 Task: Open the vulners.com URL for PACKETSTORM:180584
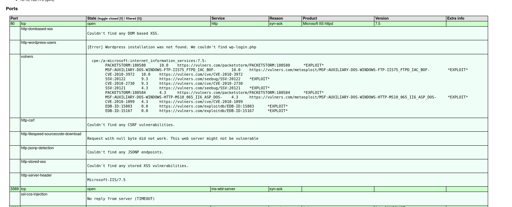click(234, 93)
